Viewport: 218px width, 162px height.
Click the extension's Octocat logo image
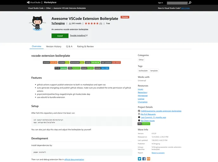(x=37, y=23)
